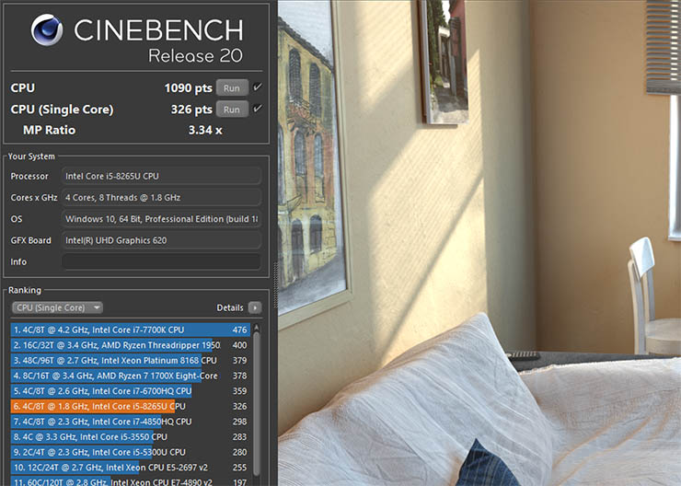Open the CPU (Single Core) ranking dropdown
This screenshot has width=681, height=486.
tap(57, 307)
